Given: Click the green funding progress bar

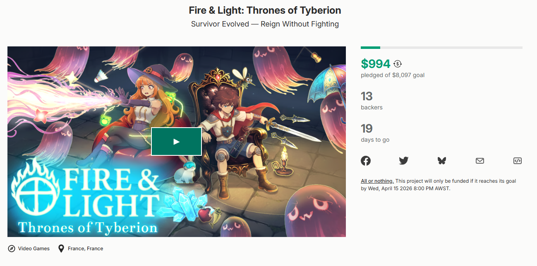Looking at the screenshot, I should pos(370,48).
